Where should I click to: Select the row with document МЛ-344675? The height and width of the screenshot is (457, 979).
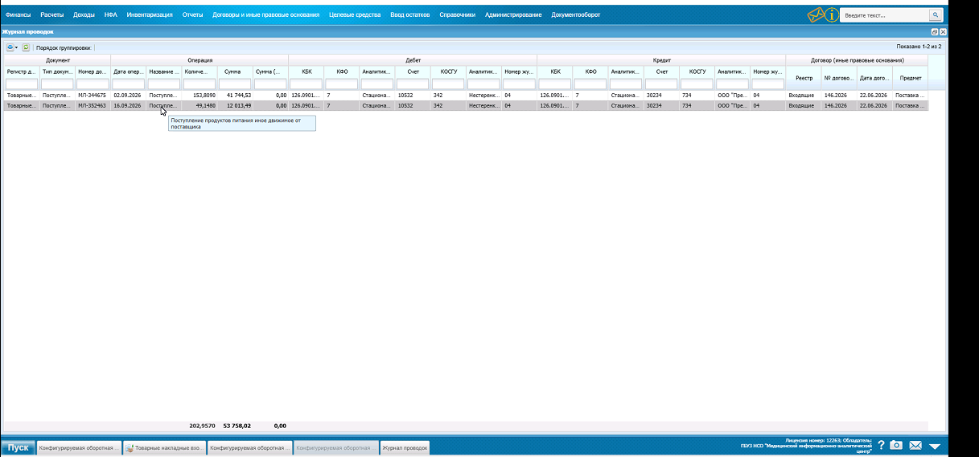click(465, 95)
